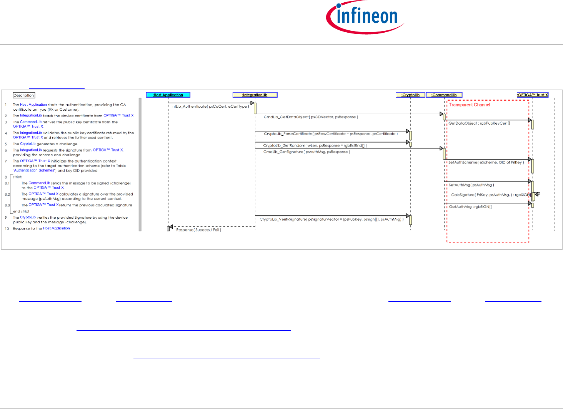The image size is (563, 409).
Task: Open the Host Application link in step 1
Action: point(33,105)
